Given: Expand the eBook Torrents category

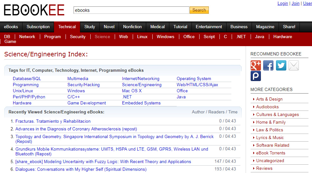Looking at the screenshot, I should [x=271, y=153].
